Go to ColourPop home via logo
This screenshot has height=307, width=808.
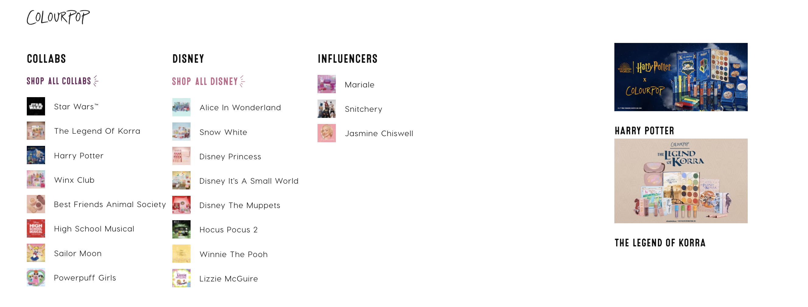pos(58,17)
